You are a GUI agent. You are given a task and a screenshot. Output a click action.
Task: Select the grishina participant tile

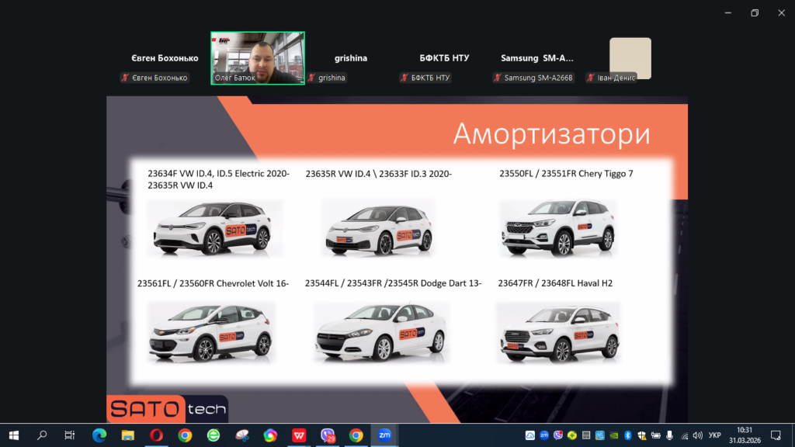[x=351, y=58]
